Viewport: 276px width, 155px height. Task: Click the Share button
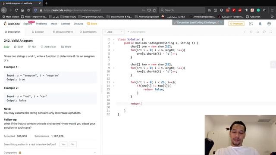(x=66, y=47)
